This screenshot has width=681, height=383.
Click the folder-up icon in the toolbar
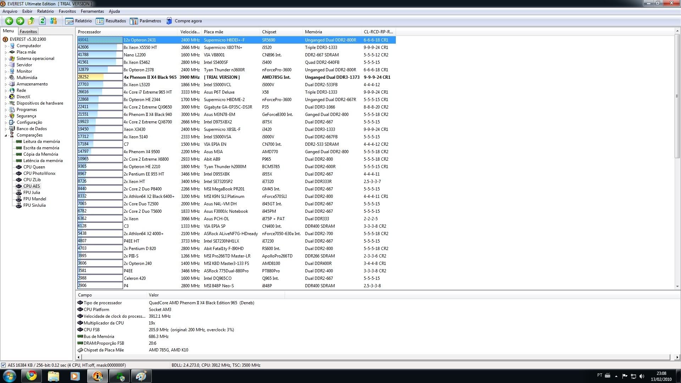pyautogui.click(x=31, y=21)
